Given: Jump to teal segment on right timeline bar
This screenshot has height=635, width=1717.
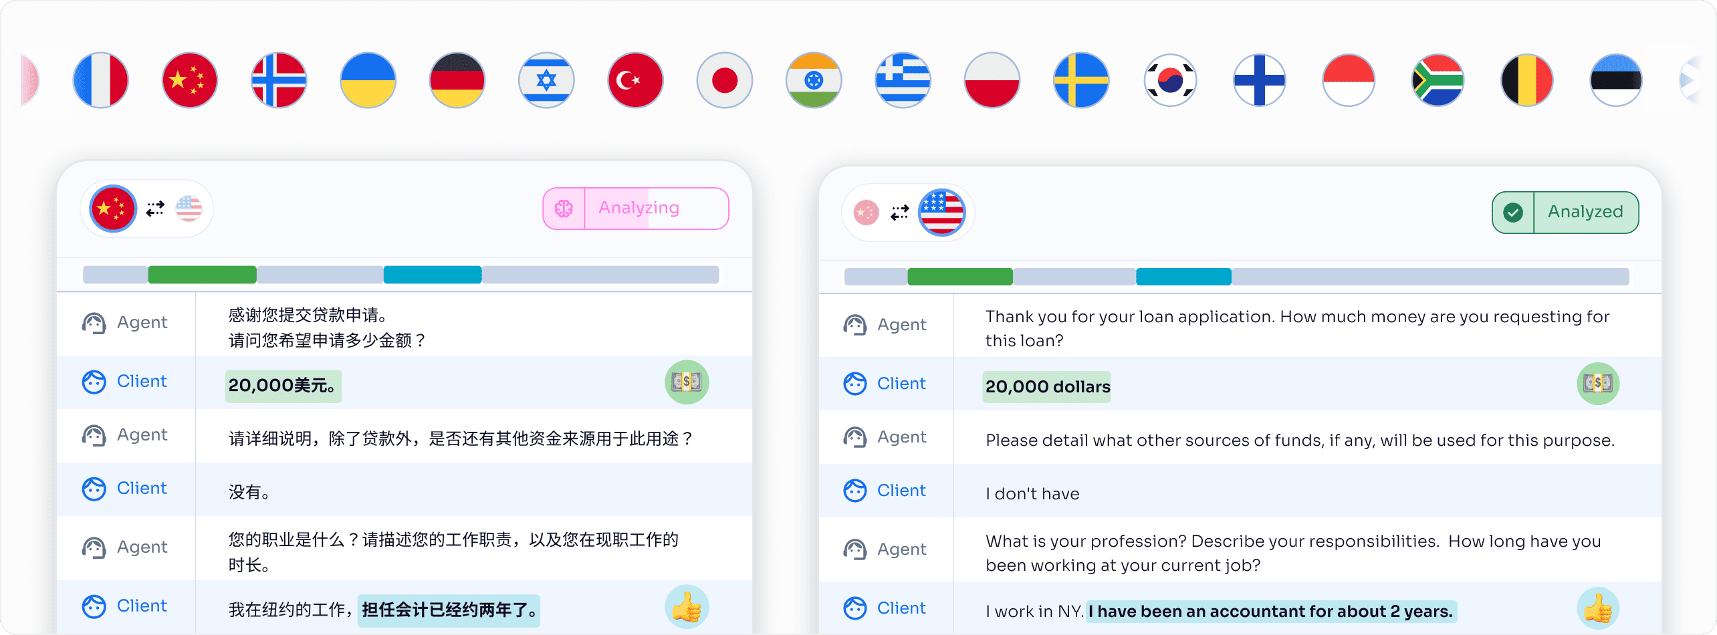Looking at the screenshot, I should (1183, 277).
